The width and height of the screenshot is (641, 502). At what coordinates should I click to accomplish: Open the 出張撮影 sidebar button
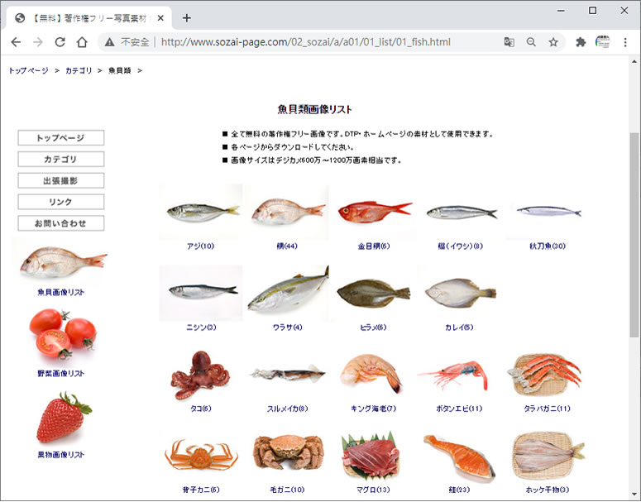pos(61,180)
